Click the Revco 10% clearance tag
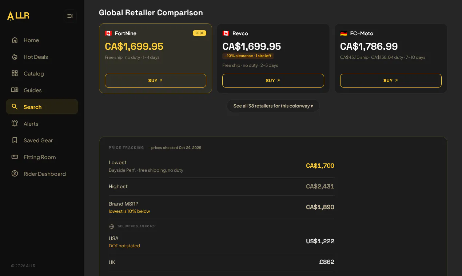Screen dimensions: 462x276 [x=248, y=56]
